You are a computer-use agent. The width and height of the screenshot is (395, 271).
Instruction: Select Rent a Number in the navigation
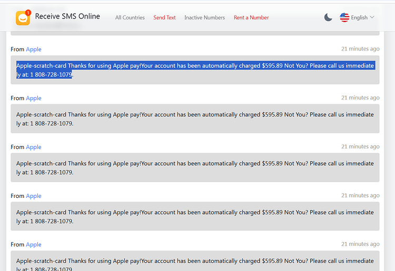[251, 17]
